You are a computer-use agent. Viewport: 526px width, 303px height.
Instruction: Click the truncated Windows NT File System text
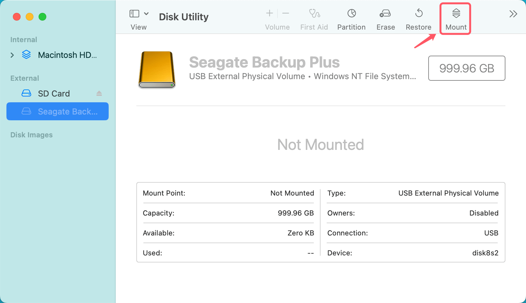point(365,76)
